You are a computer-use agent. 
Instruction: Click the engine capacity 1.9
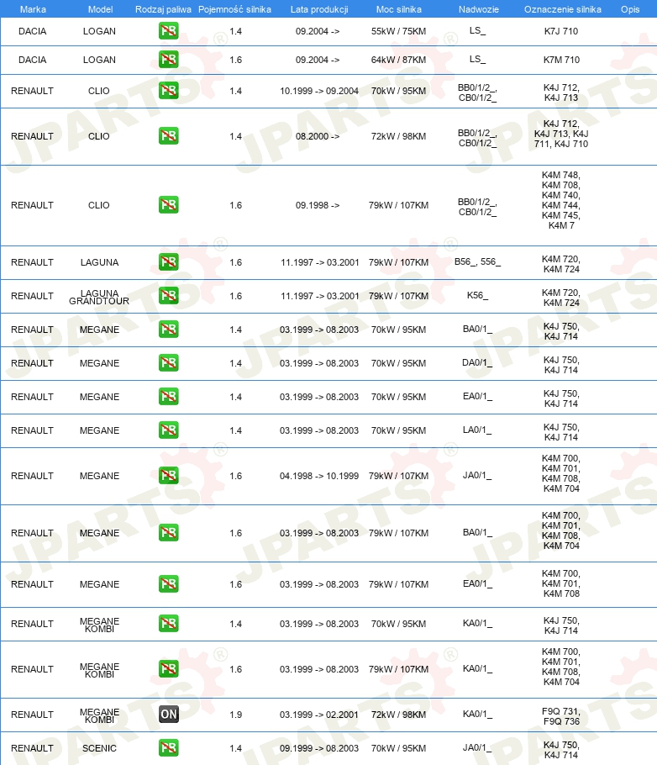235,715
